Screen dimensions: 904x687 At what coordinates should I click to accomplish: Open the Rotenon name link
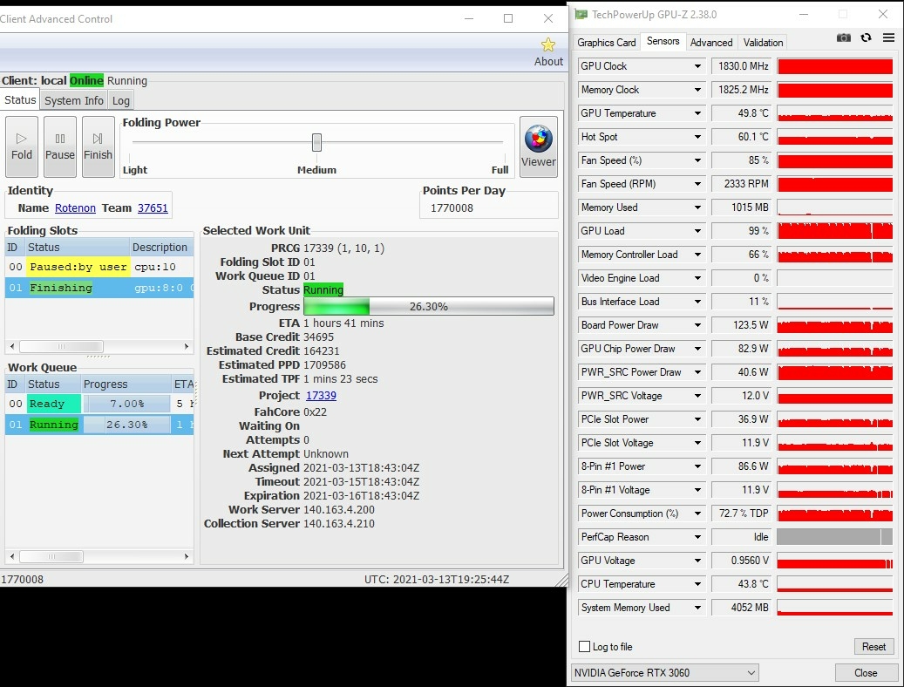coord(75,208)
